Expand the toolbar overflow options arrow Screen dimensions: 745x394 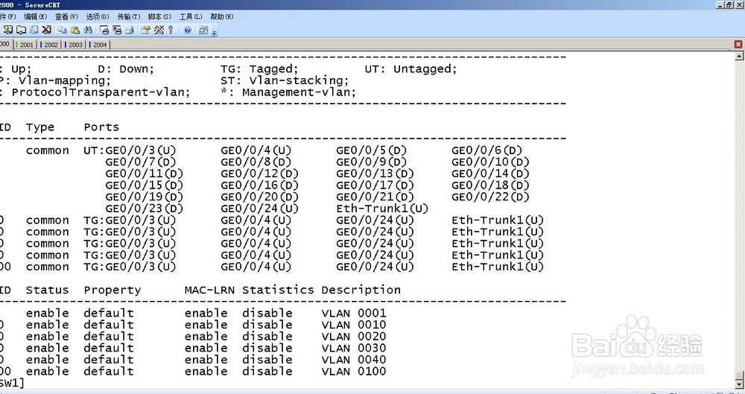coord(214,32)
